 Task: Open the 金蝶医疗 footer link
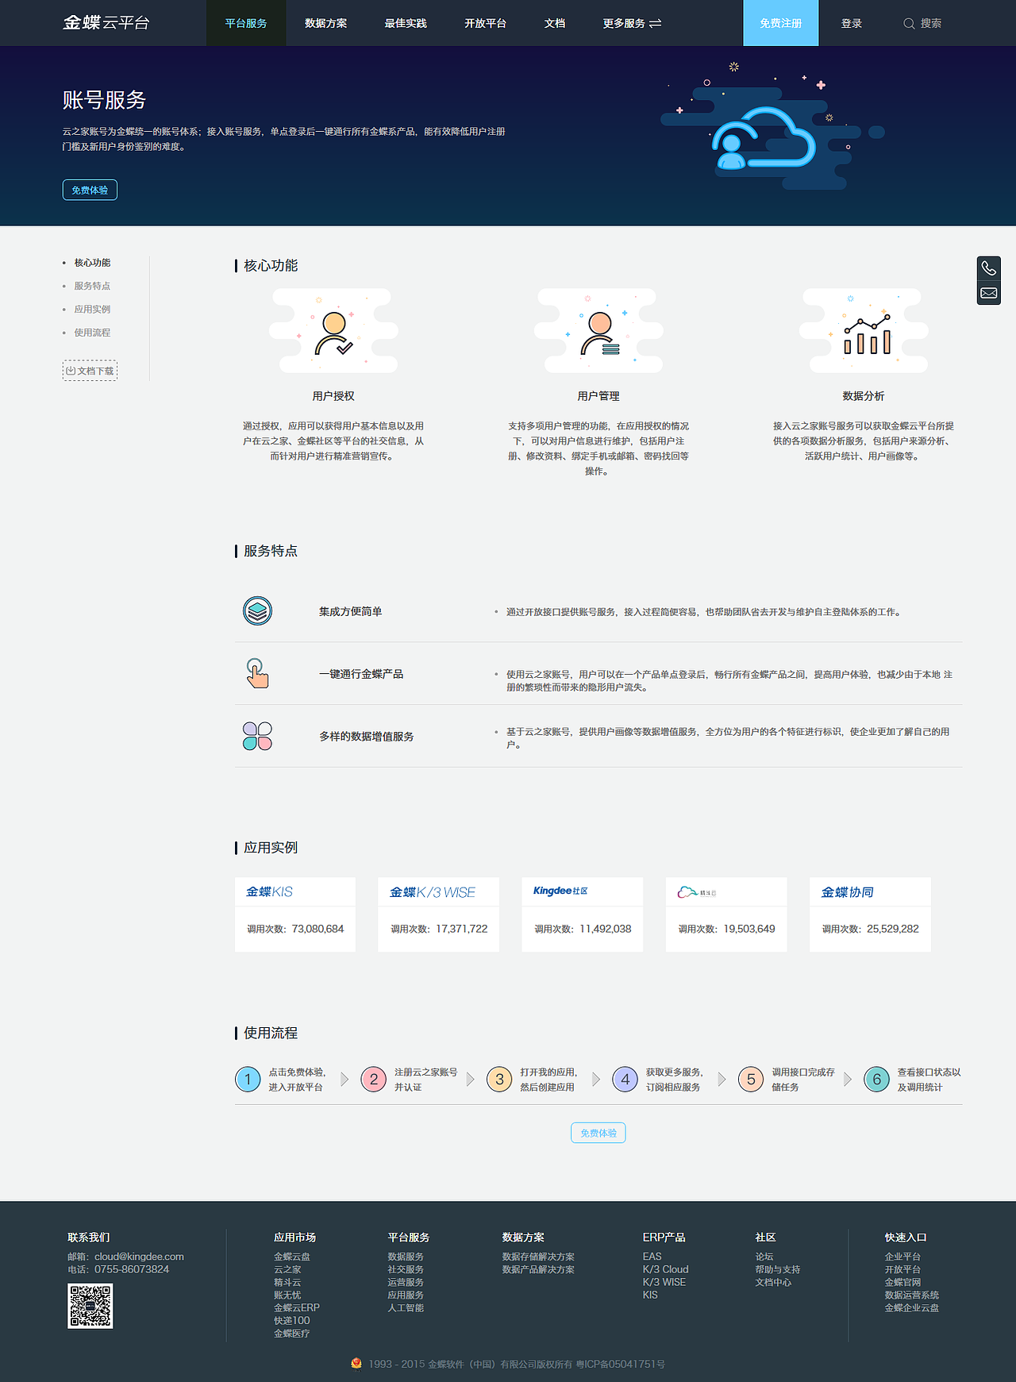coord(292,1333)
